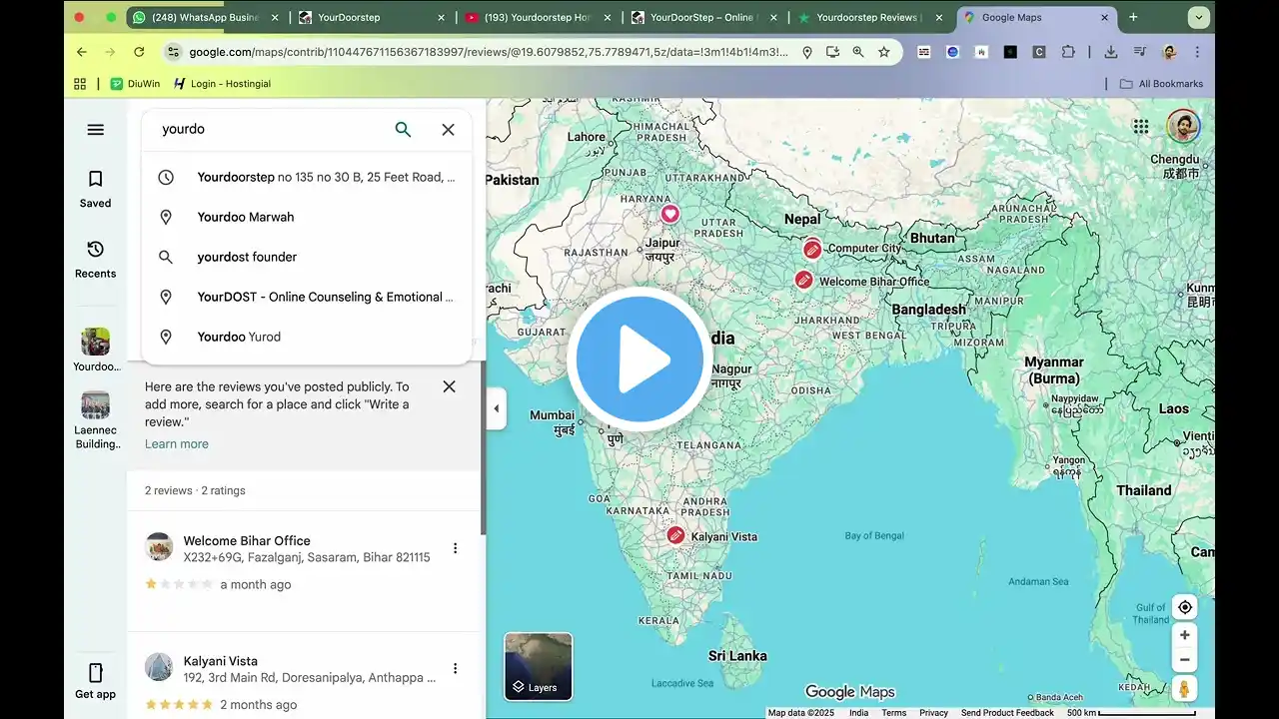Screen dimensions: 1279x719
Task: Open more options for Kalyani Vista review
Action: 455,668
